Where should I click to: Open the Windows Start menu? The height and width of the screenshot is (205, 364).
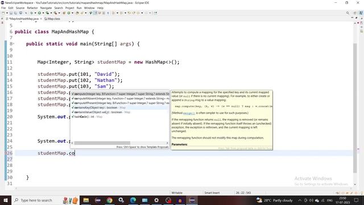point(6,200)
